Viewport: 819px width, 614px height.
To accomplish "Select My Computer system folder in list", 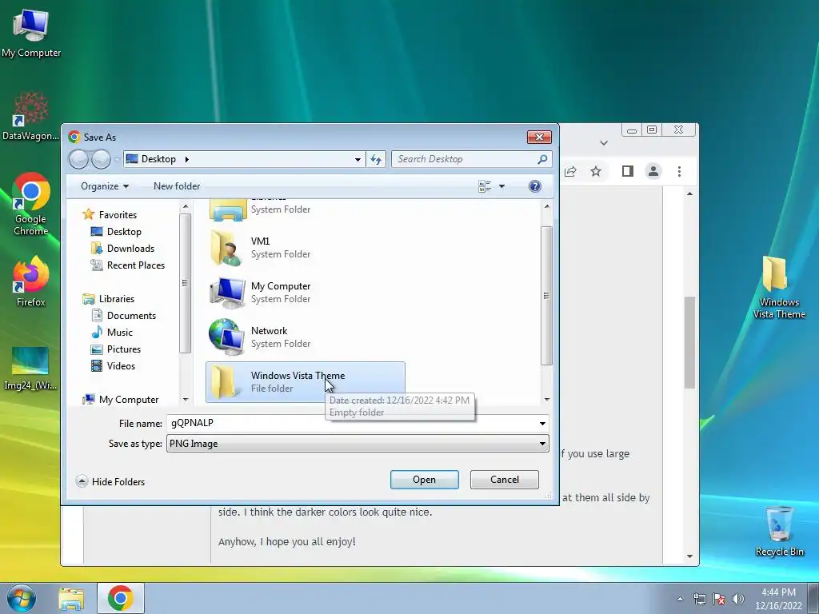I will pos(305,293).
